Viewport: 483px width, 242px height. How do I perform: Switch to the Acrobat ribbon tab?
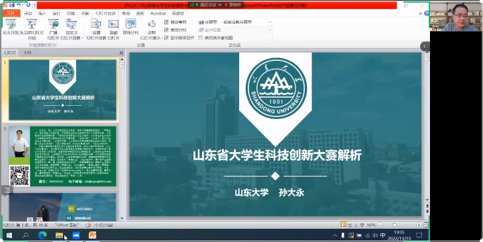point(158,13)
